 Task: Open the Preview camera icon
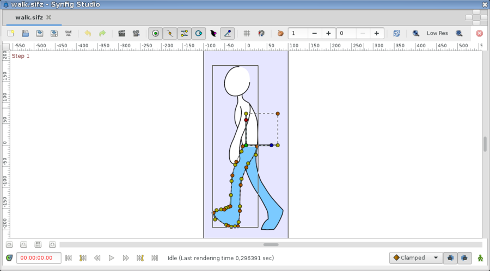pyautogui.click(x=136, y=33)
